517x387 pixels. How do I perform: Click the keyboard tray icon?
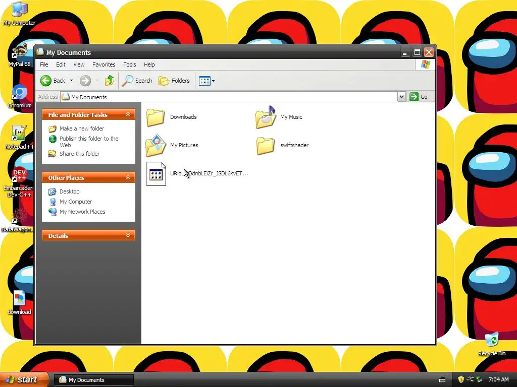442,380
